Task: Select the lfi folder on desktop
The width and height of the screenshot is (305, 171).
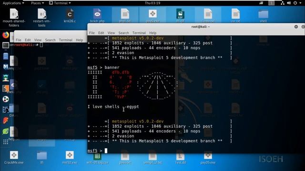Action: pos(41,157)
